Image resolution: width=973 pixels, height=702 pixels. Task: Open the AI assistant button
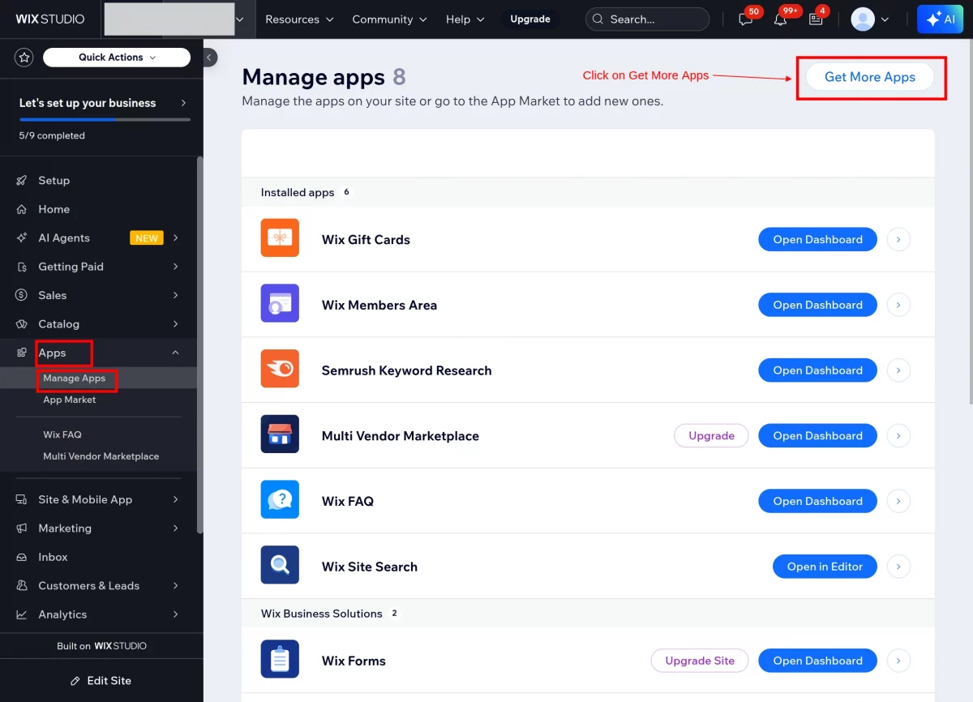(940, 19)
